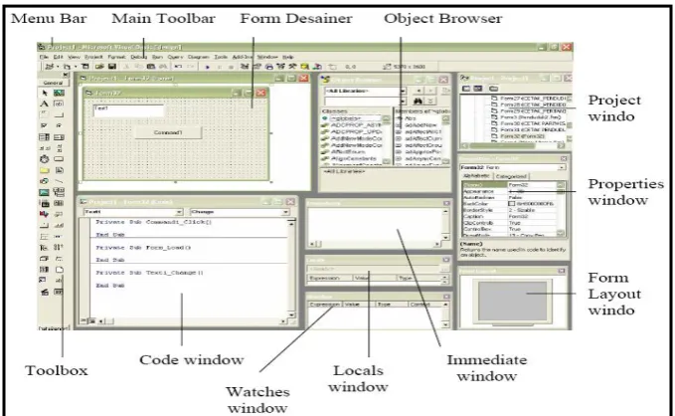
Task: Select AffectEnum in Object Browser Classes list
Action: point(348,151)
